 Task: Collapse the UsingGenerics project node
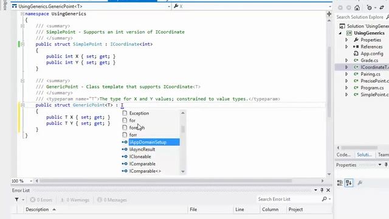pos(340,33)
